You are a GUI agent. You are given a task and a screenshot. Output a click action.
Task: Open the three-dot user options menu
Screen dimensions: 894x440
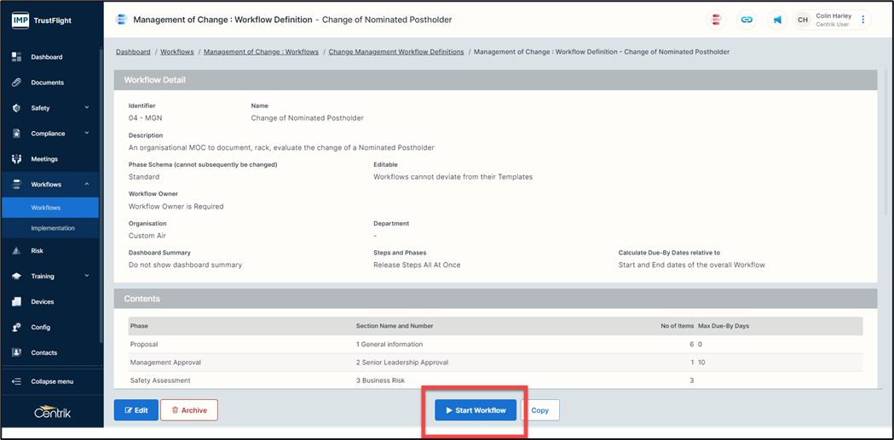pos(863,20)
